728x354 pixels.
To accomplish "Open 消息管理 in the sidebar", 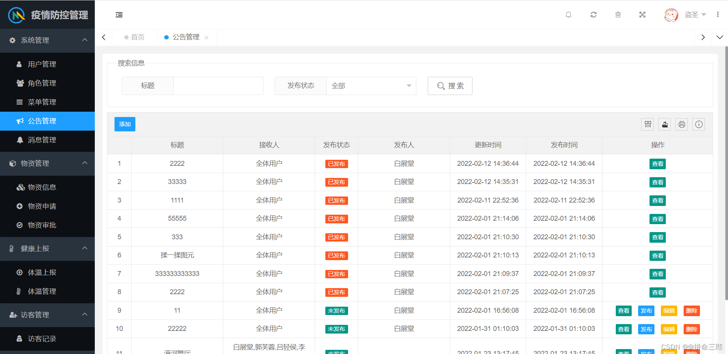I will click(x=47, y=140).
